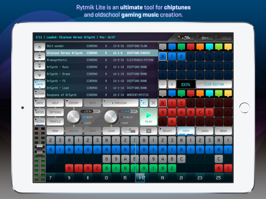Click the minus zoom button
Image resolution: width=266 pixels, height=199 pixels.
click(x=163, y=84)
